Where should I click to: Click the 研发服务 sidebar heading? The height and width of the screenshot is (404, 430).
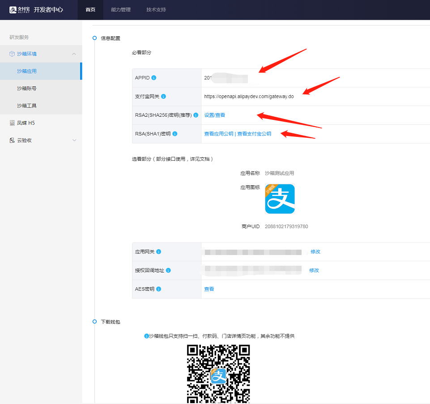pyautogui.click(x=19, y=37)
